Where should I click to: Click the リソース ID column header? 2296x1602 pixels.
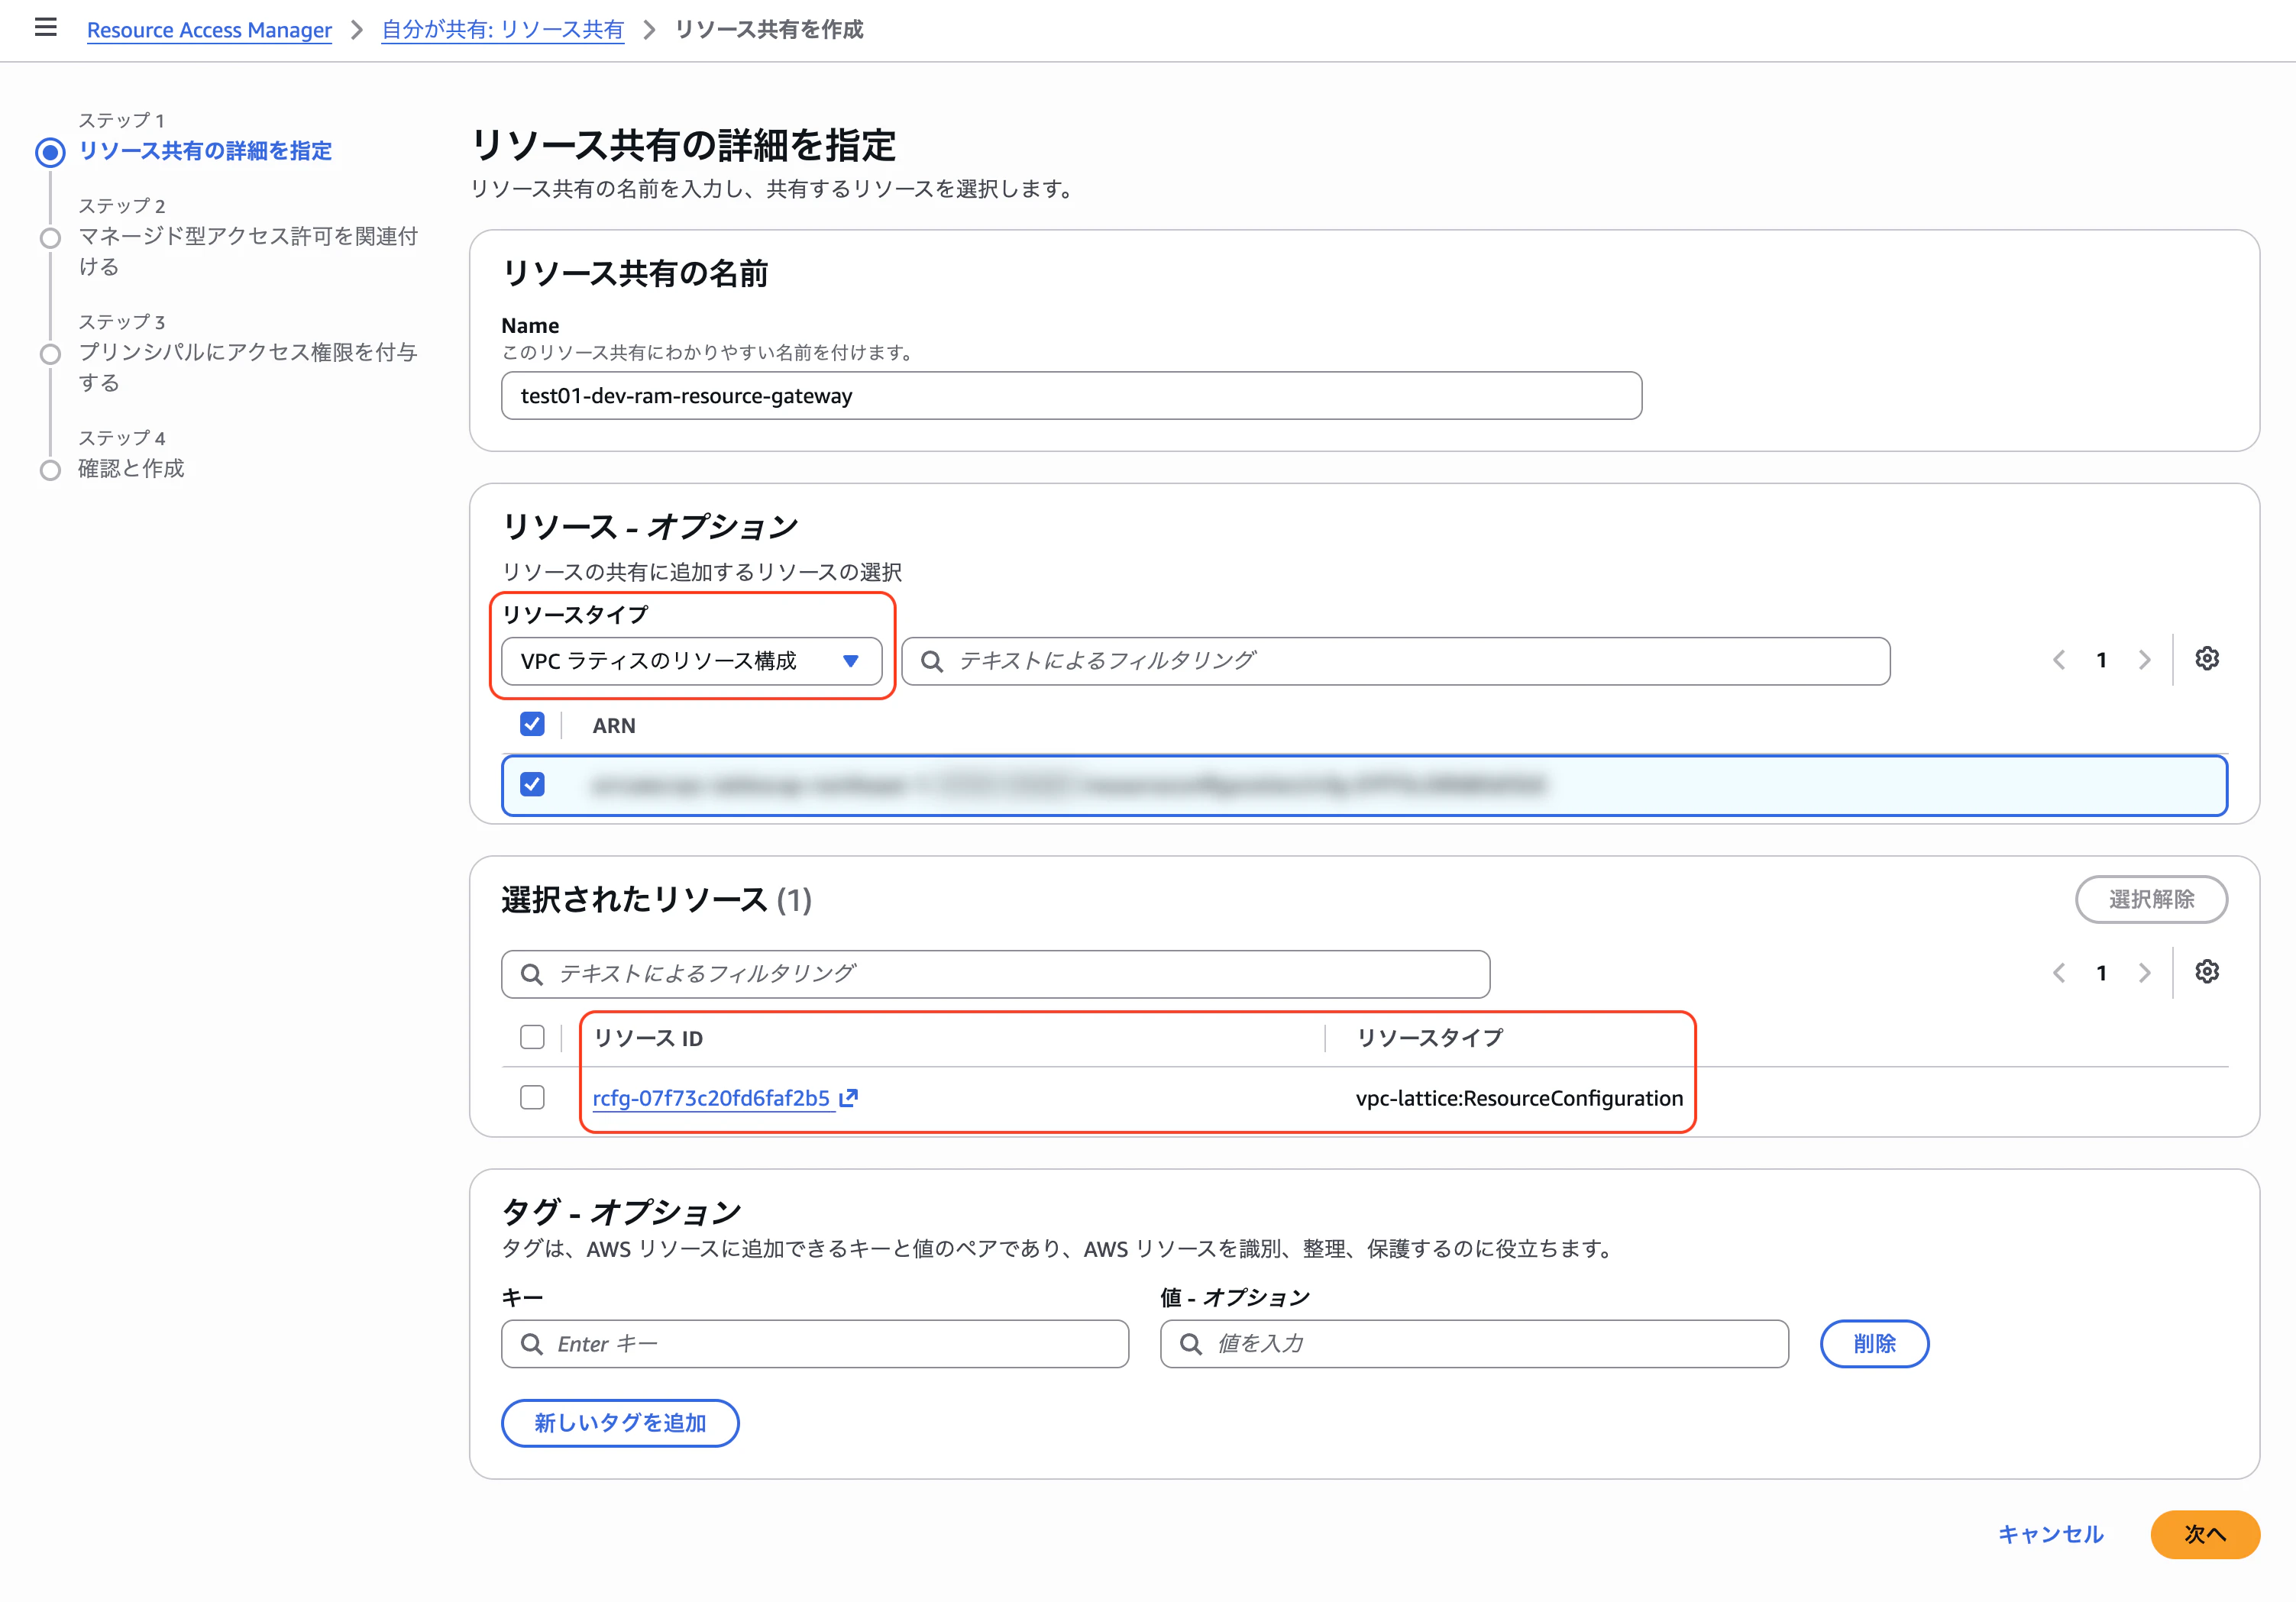pyautogui.click(x=648, y=1038)
